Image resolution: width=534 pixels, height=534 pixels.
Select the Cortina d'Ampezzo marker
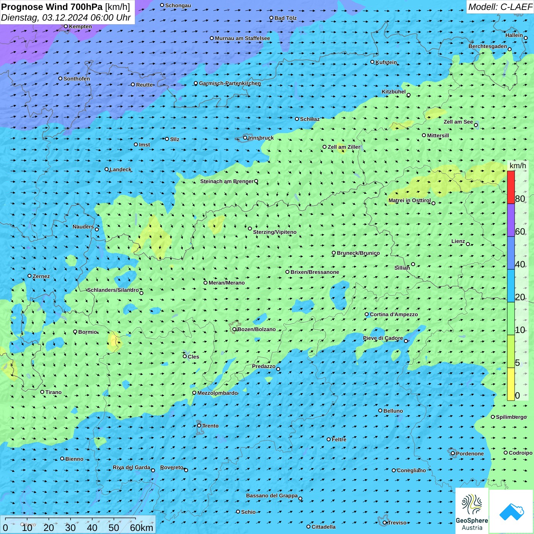[367, 314]
